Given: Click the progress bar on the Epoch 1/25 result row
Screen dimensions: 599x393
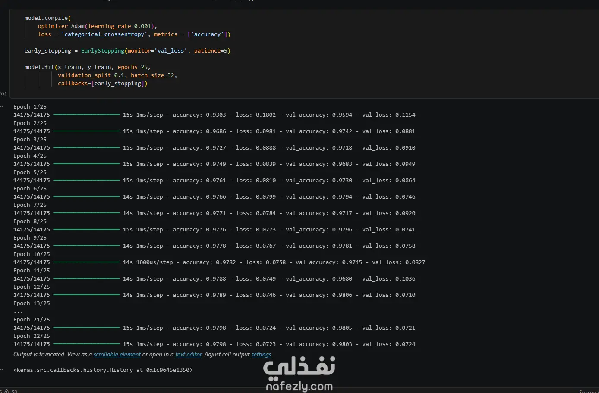Looking at the screenshot, I should (x=86, y=115).
